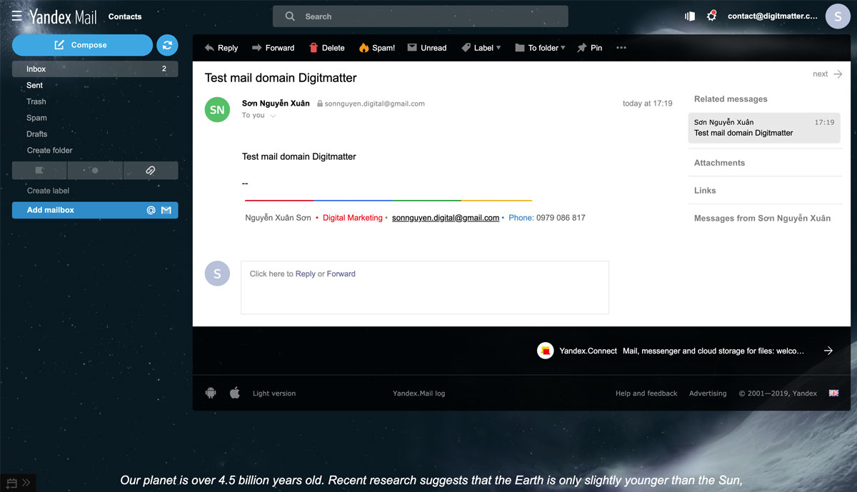Click in the Search field
Viewport: 857px width, 492px height.
421,16
